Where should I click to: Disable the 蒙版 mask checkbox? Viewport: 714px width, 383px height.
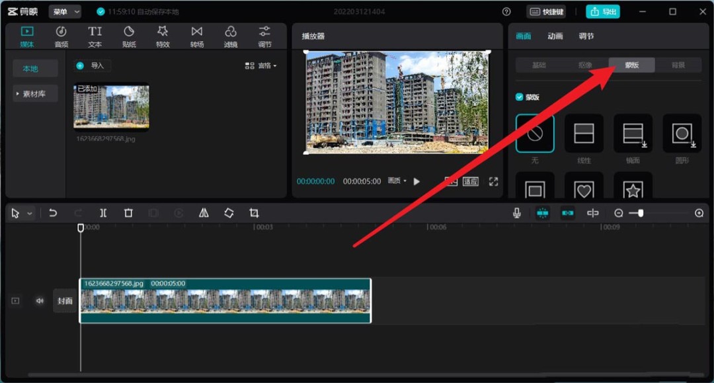point(518,95)
